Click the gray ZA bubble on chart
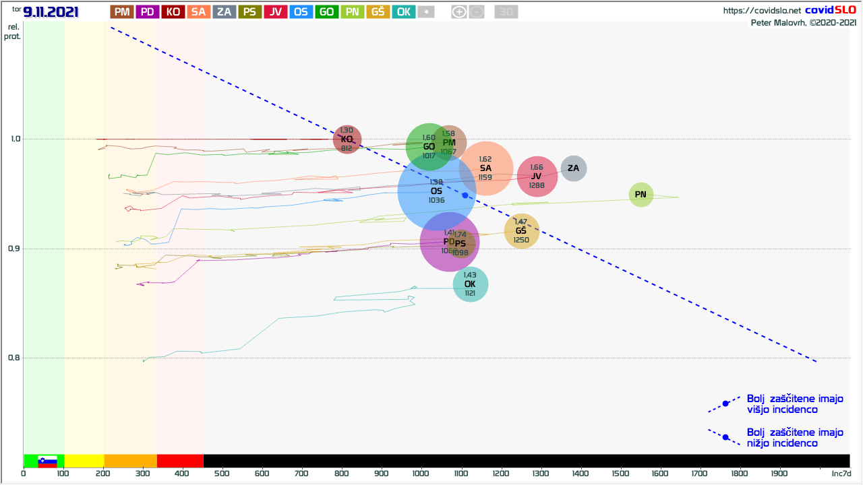The image size is (863, 485). pyautogui.click(x=574, y=168)
